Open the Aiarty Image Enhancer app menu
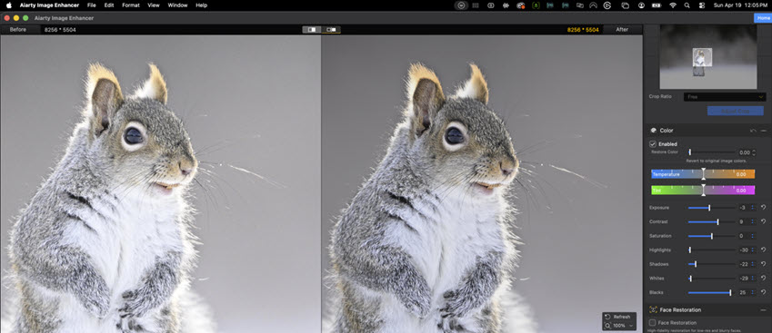This screenshot has width=772, height=333. point(49,5)
